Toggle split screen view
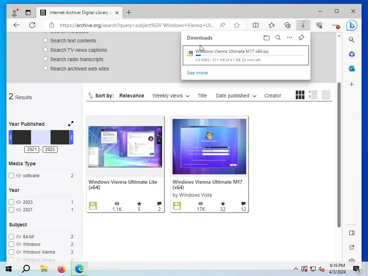Image resolution: width=368 pixels, height=276 pixels. (256, 25)
